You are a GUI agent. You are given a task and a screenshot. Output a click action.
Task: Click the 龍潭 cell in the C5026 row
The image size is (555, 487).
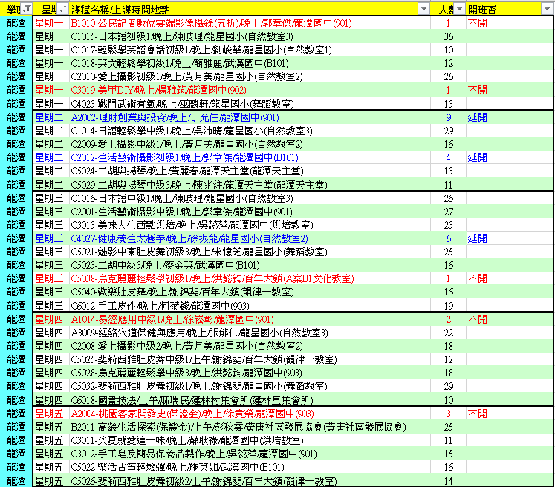(15, 481)
